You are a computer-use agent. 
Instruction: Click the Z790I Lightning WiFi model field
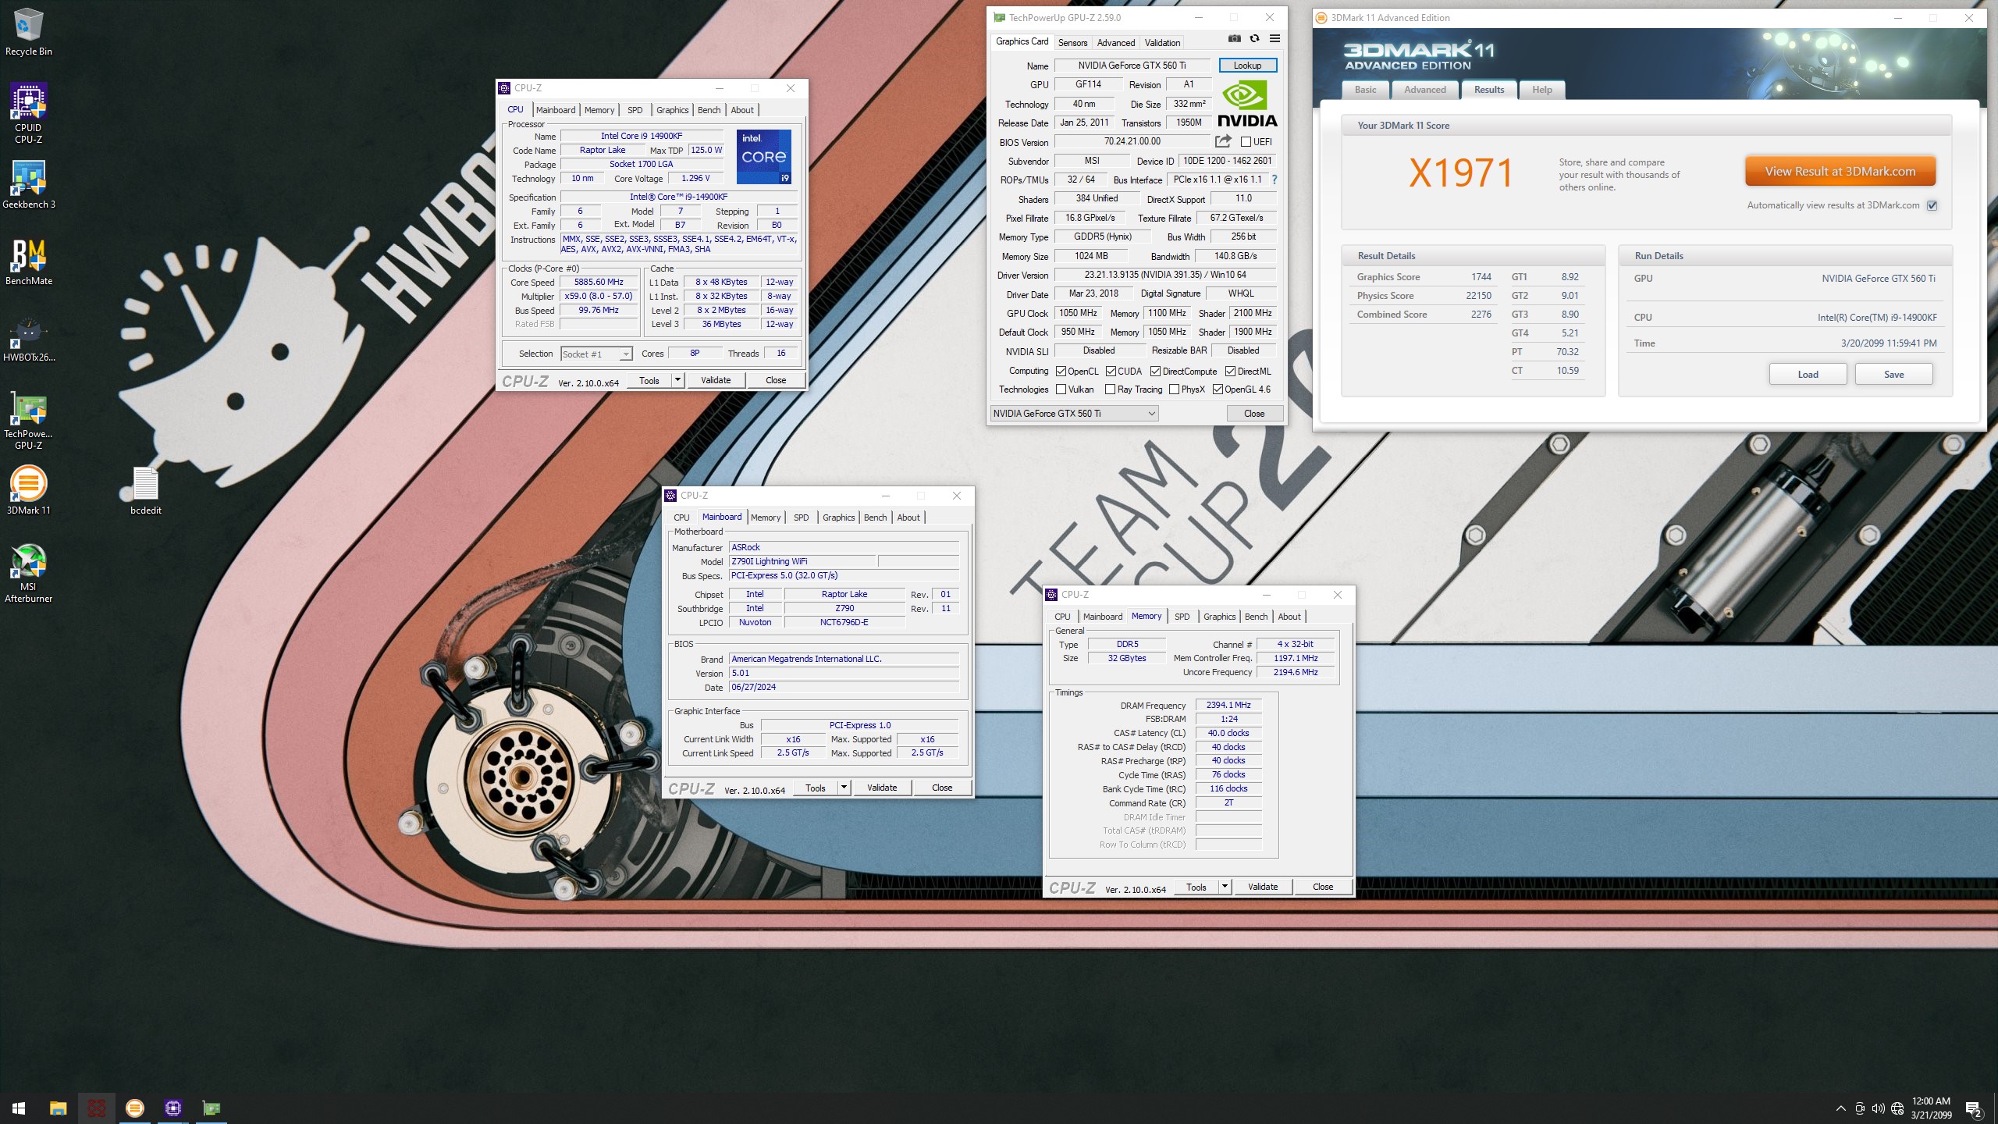point(802,561)
